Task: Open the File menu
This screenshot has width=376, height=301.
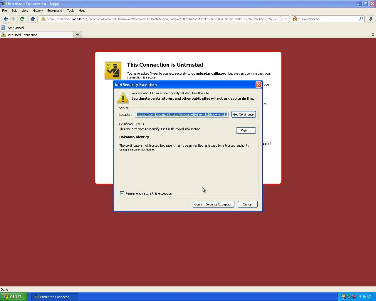Action: [x=4, y=11]
